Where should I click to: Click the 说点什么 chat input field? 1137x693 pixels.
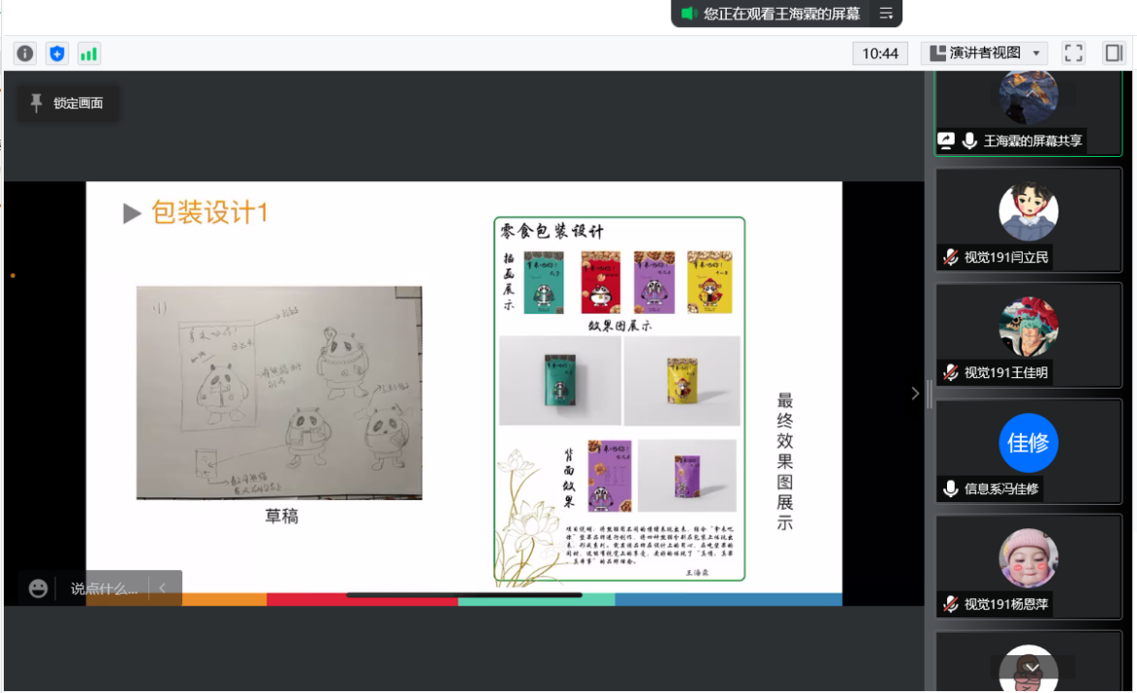[x=104, y=588]
